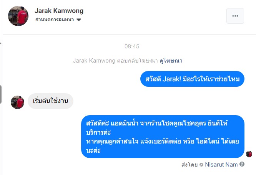
Task: Click the Jarak Kamwong name in the header
Action: coord(59,11)
